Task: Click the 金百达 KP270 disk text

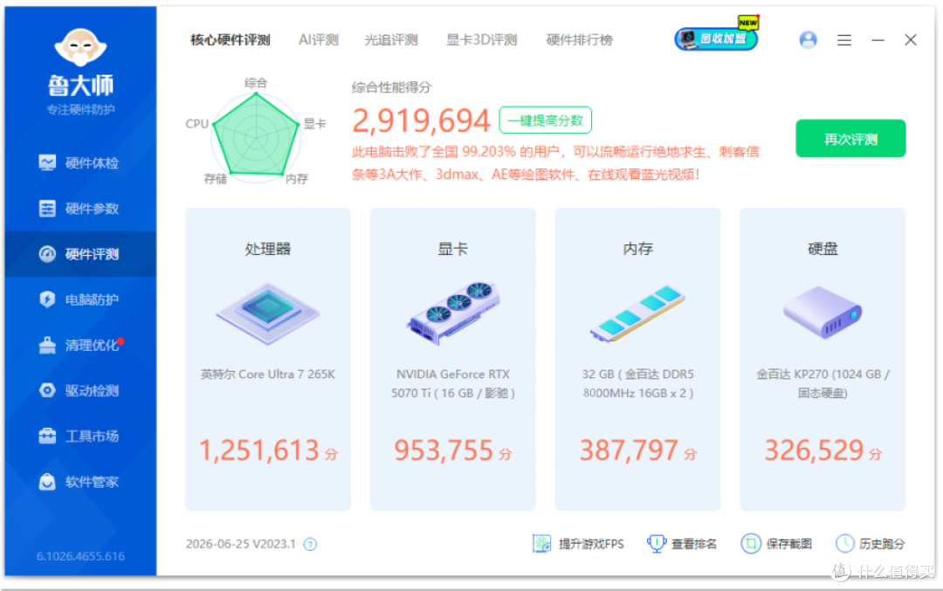Action: [823, 383]
